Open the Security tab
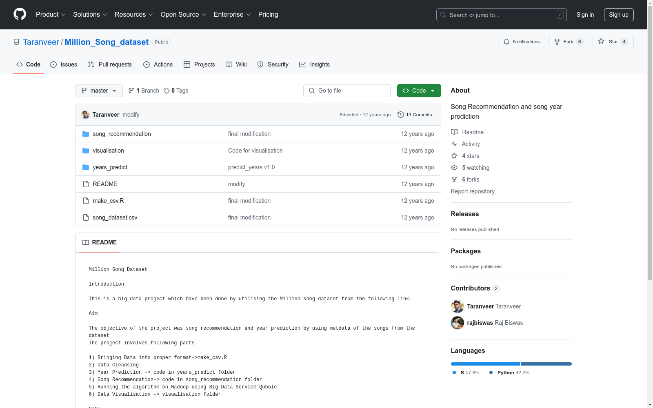This screenshot has height=408, width=653. click(273, 64)
